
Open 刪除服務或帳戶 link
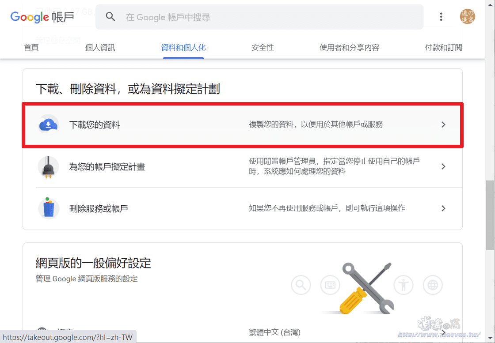click(x=99, y=208)
